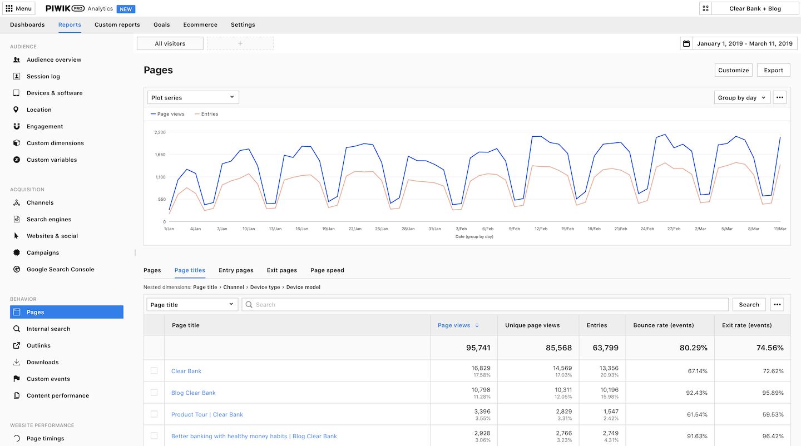The height and width of the screenshot is (446, 801).
Task: Click the site switcher grid icon
Action: [x=706, y=8]
